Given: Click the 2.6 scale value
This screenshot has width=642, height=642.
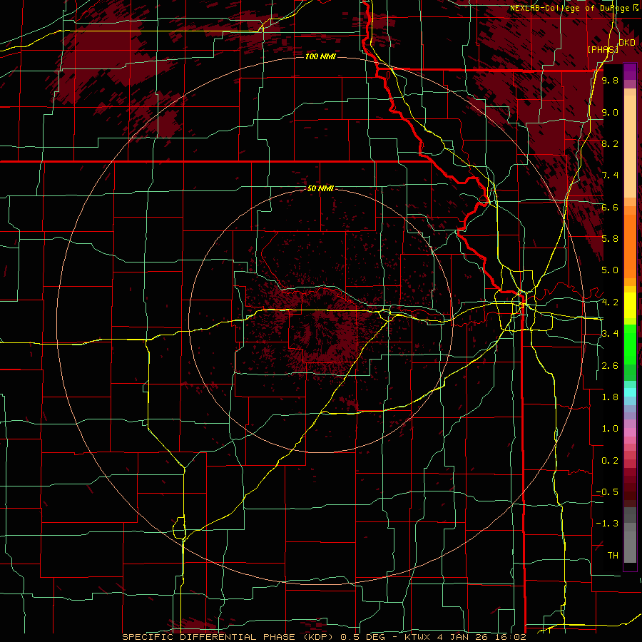Looking at the screenshot, I should [x=610, y=366].
